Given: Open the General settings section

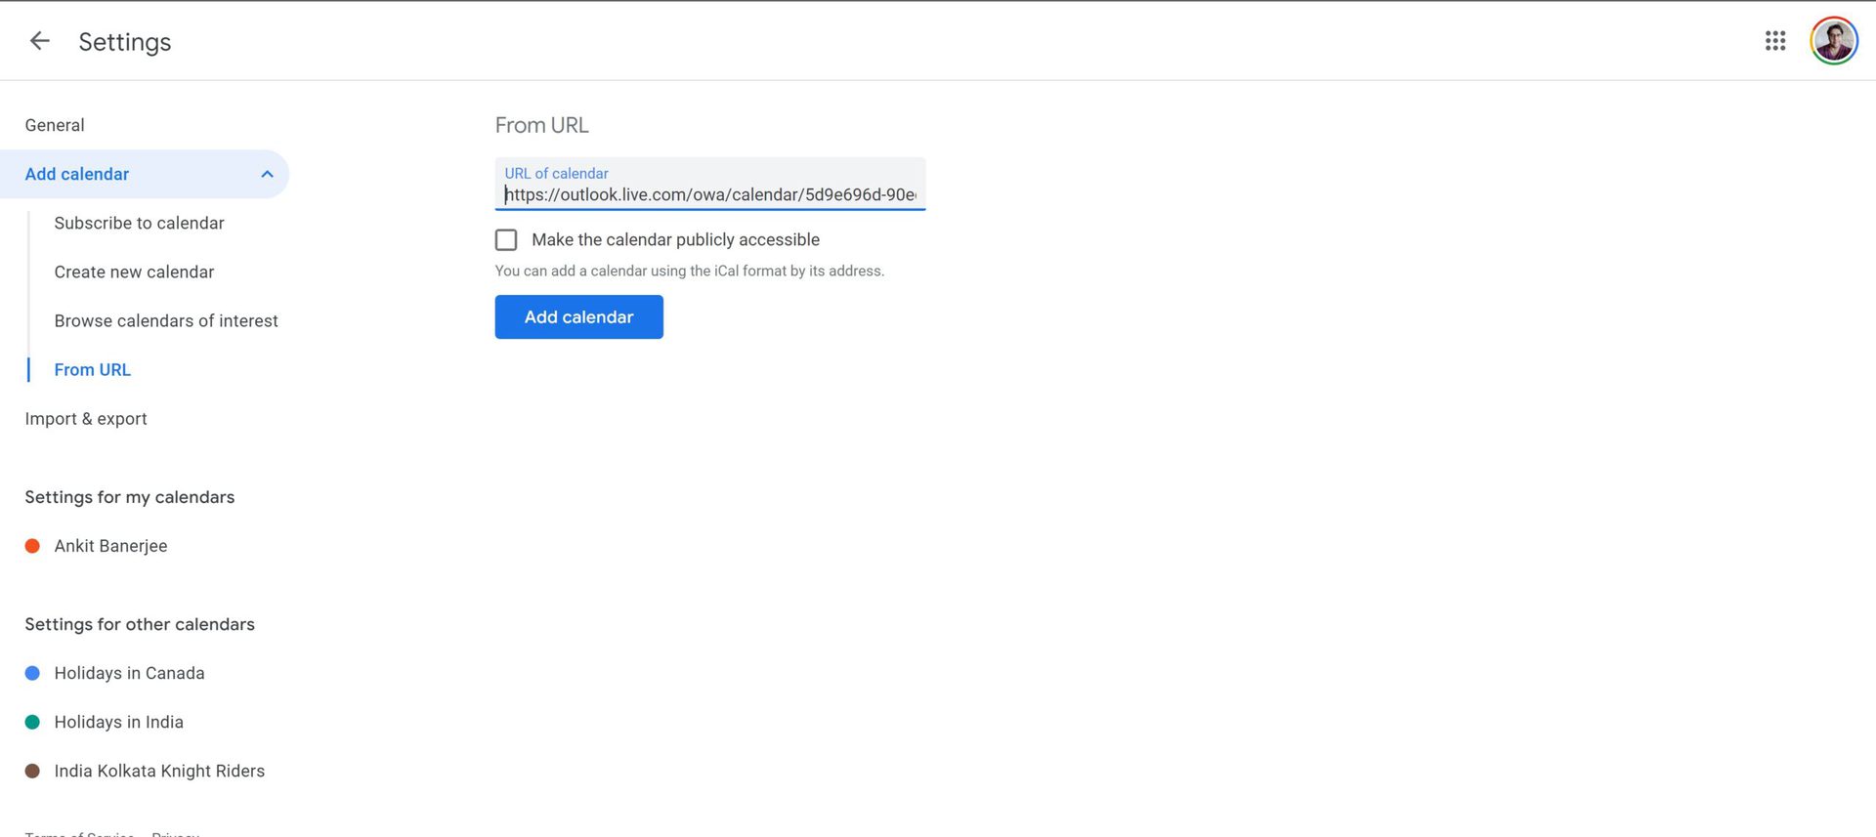Looking at the screenshot, I should (55, 125).
